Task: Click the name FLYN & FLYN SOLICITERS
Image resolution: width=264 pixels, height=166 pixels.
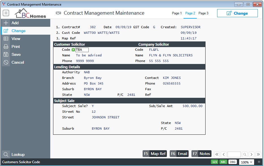Action: (x=171, y=55)
